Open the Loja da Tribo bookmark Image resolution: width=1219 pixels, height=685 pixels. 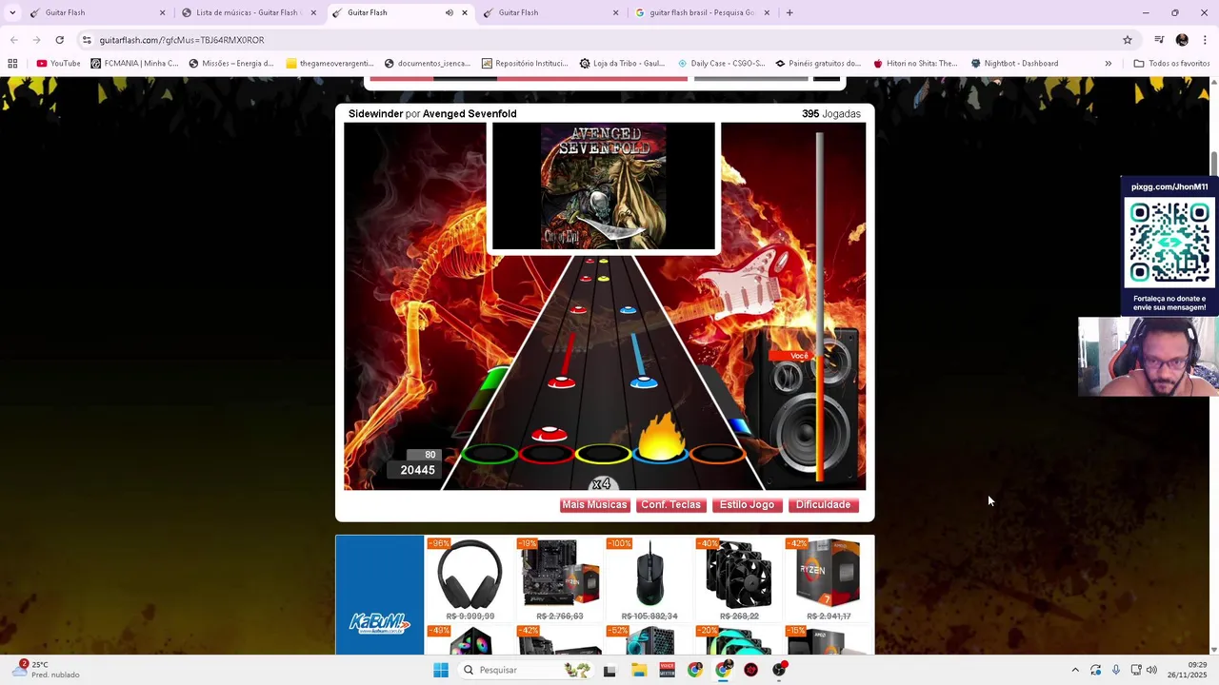click(622, 64)
